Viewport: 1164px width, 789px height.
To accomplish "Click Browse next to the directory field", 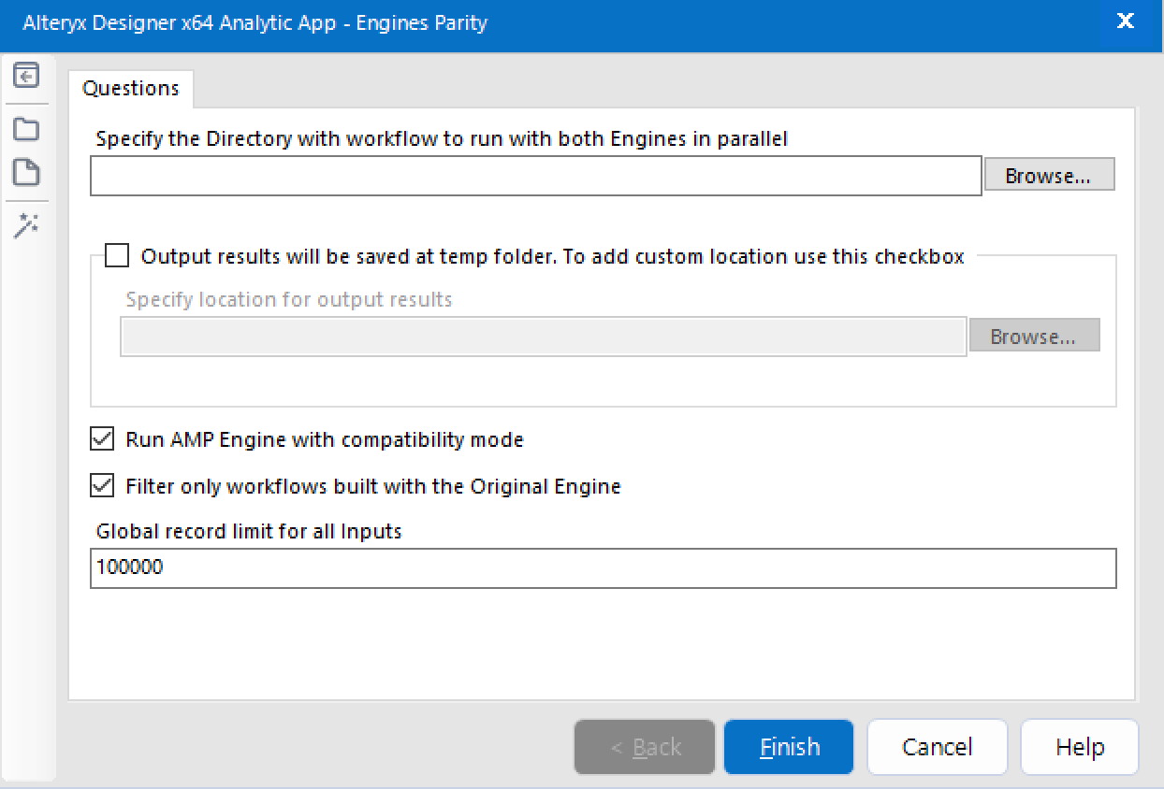I will [1049, 174].
